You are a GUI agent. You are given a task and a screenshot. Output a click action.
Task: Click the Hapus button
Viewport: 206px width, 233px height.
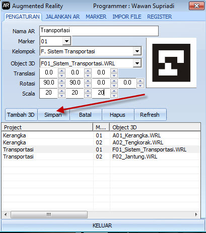tap(118, 115)
